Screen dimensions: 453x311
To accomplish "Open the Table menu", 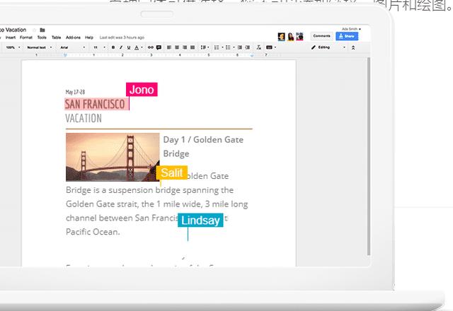I will coord(57,37).
